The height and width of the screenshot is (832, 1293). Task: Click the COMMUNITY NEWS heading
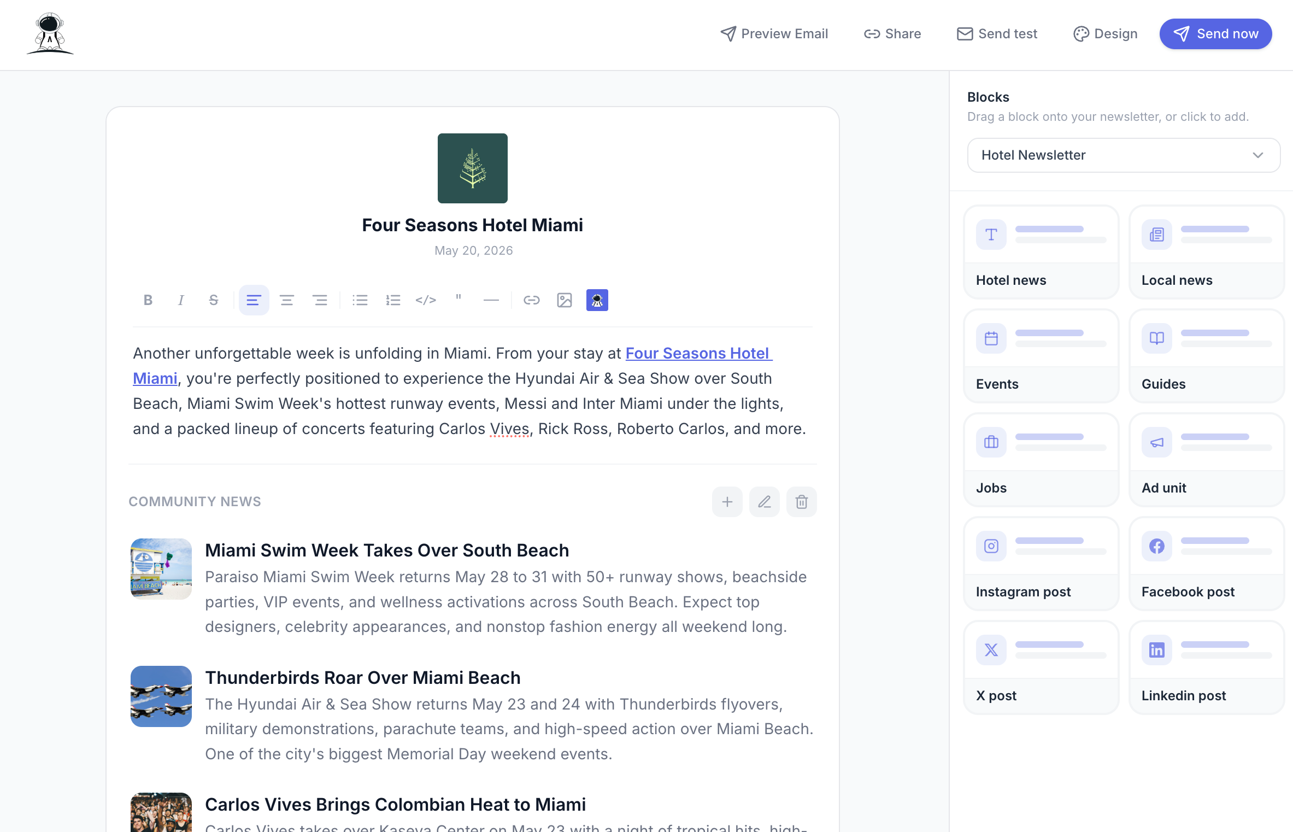pos(195,502)
